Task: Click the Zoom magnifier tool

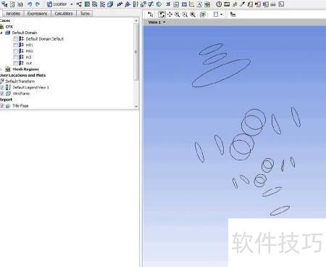Action: pos(177,15)
